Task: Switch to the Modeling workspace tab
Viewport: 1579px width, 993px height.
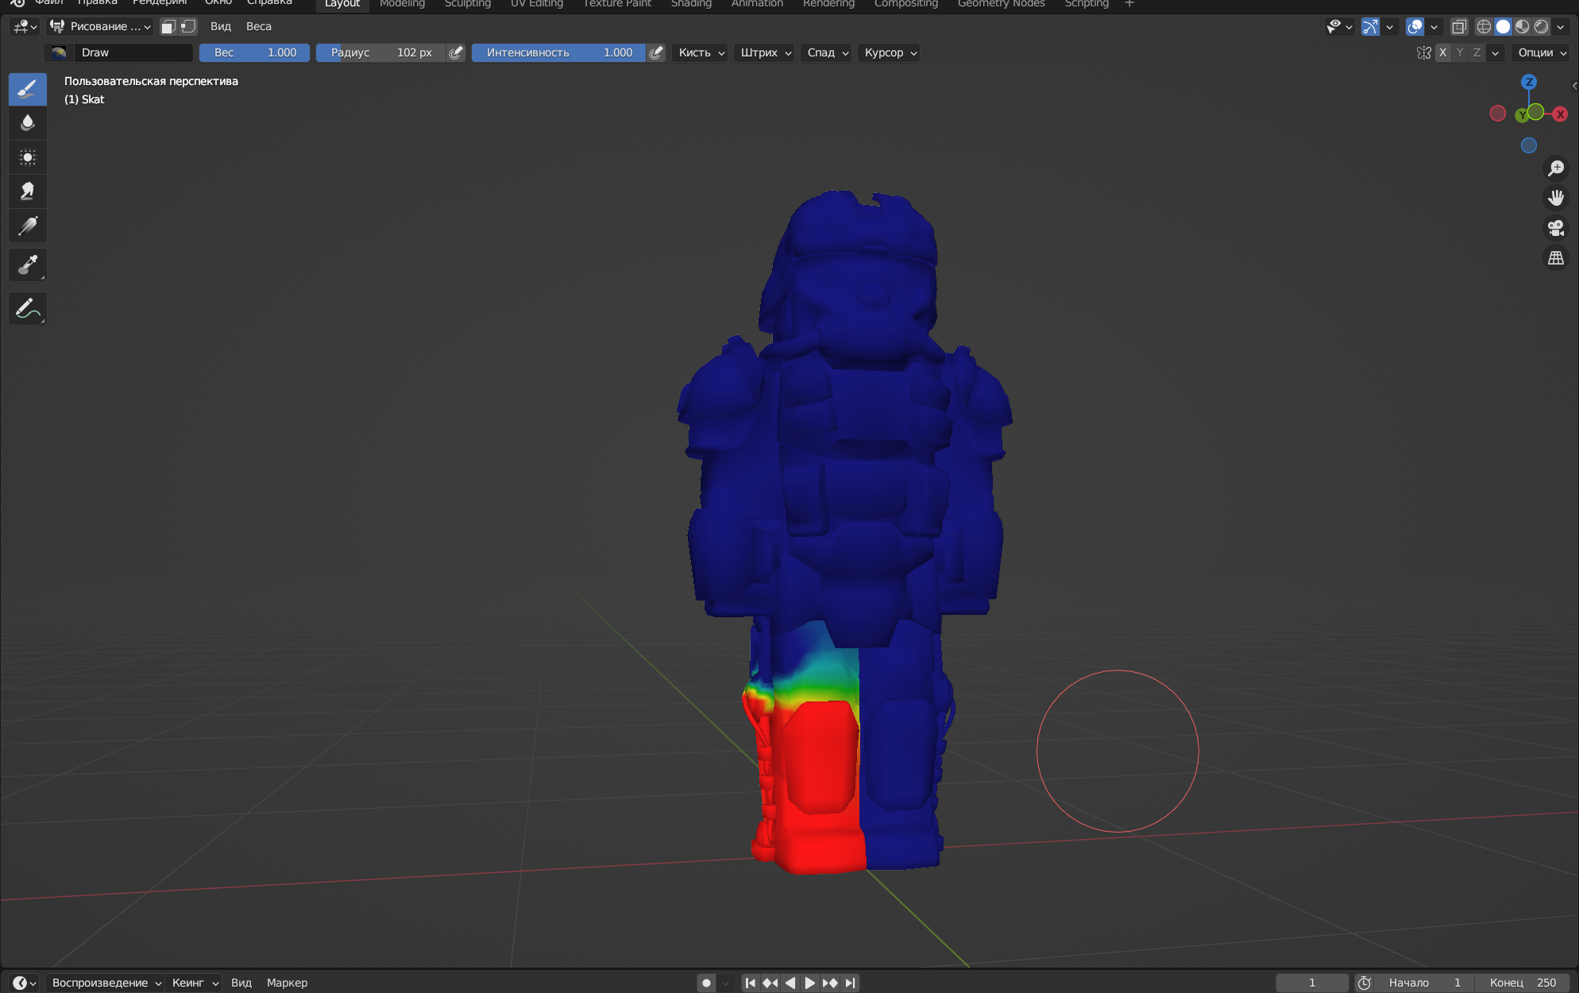Action: [402, 4]
